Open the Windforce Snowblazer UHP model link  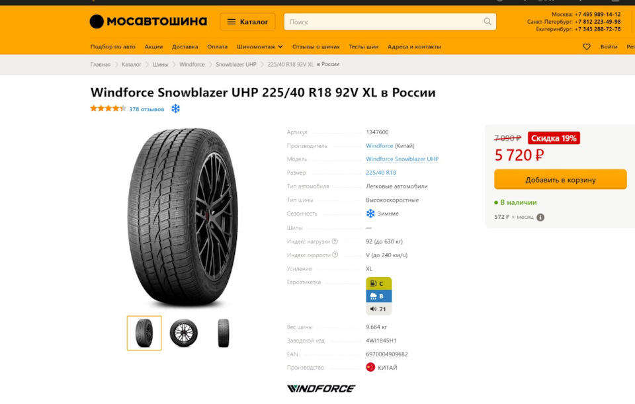(x=402, y=159)
